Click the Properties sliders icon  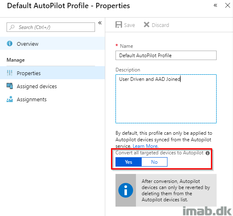pyautogui.click(x=10, y=73)
